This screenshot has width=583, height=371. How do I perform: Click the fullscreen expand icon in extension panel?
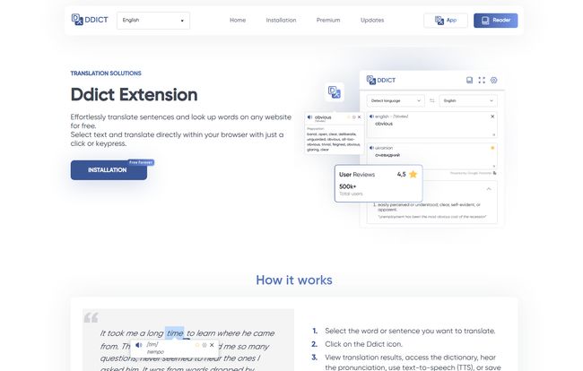click(482, 81)
